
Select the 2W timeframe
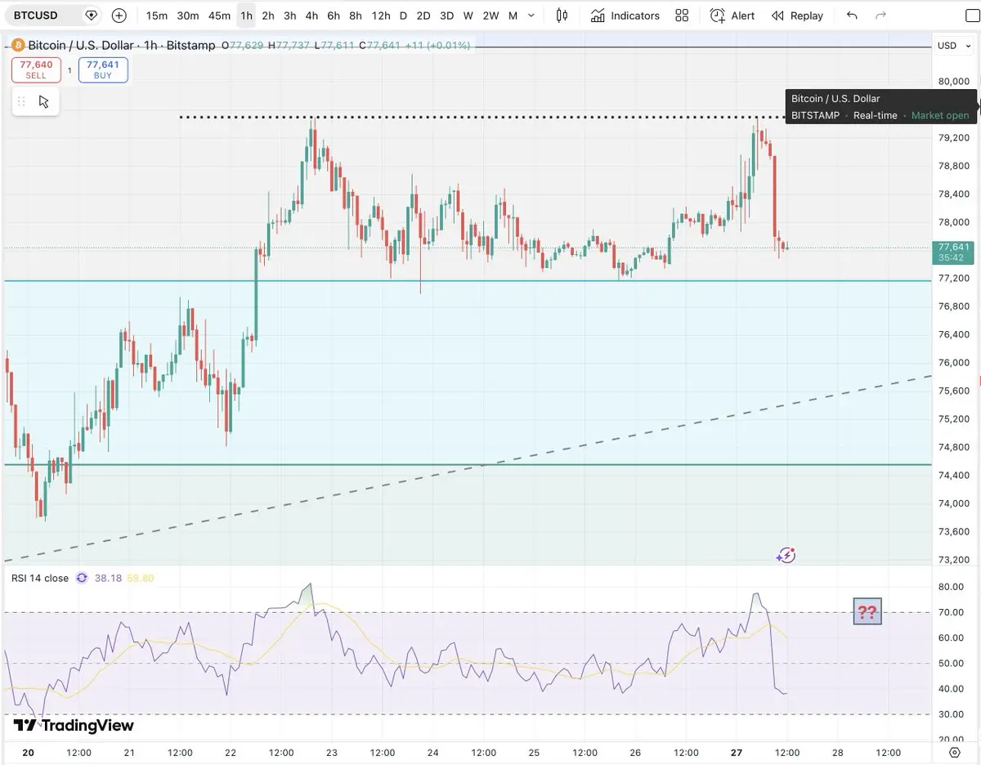tap(490, 16)
